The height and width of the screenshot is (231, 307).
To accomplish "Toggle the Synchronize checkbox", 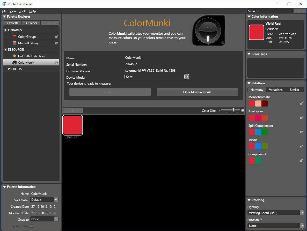I will (x=31, y=226).
